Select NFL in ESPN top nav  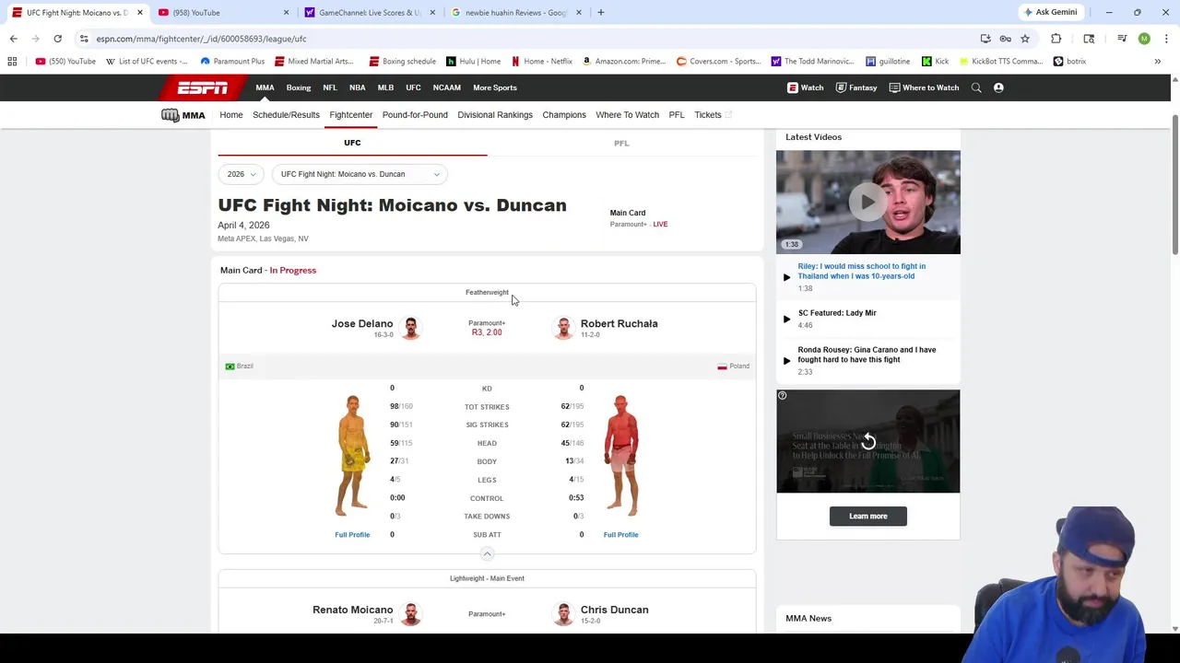tap(330, 87)
